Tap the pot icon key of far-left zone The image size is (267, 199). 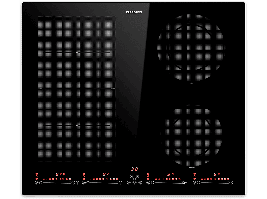(37, 183)
